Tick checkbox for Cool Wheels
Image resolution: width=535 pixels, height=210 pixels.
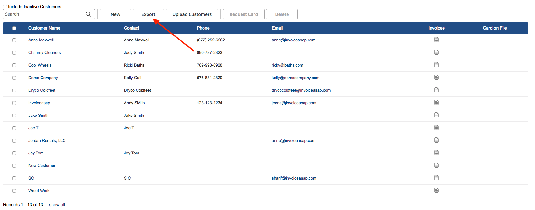click(14, 65)
